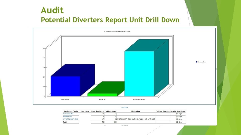Screen dimensions: 241x135
Task: Select the HYDROMORPHONE 1MG/1ML syringe medication cell
Action: [x=136, y=119]
